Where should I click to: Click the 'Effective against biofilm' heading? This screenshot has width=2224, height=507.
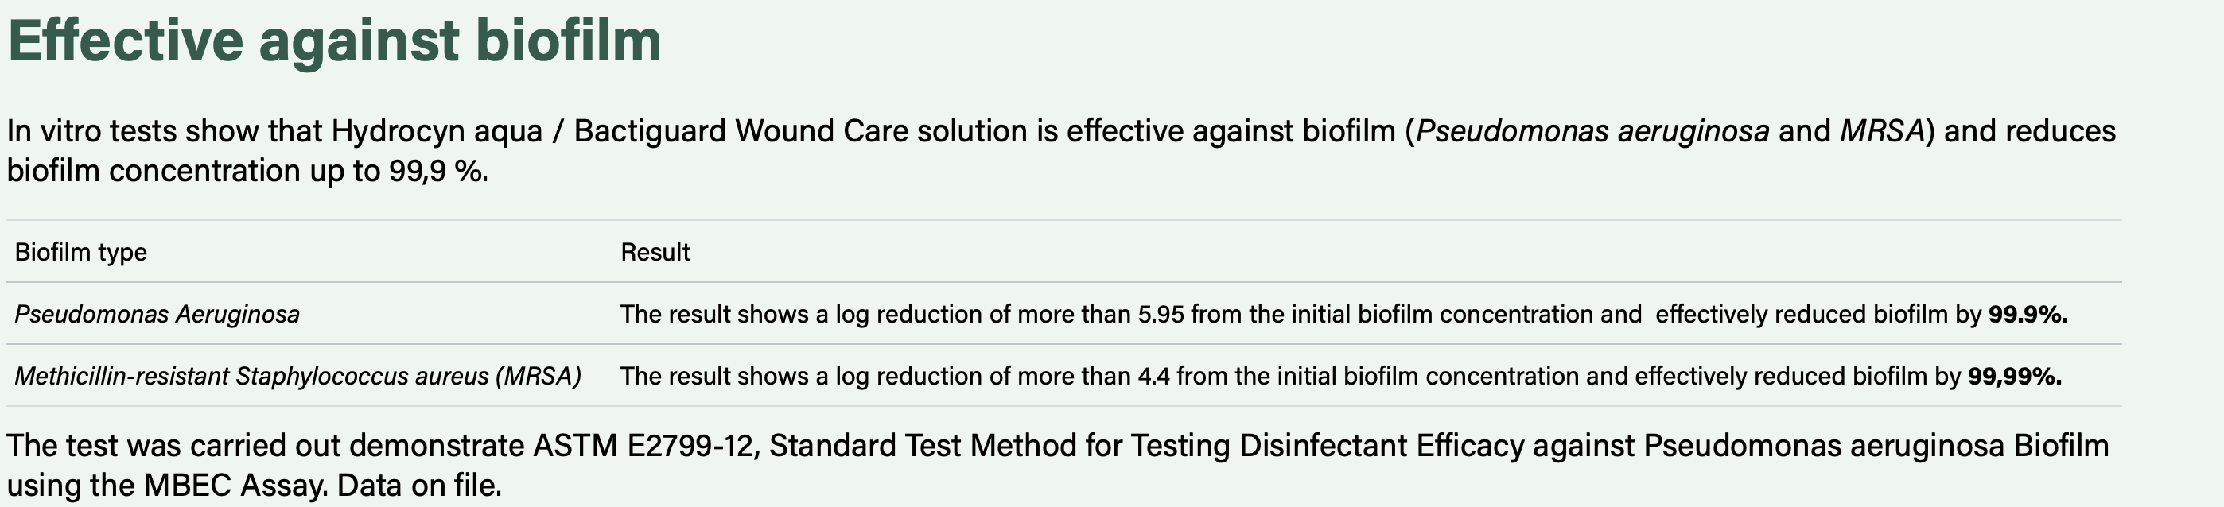coord(334,41)
